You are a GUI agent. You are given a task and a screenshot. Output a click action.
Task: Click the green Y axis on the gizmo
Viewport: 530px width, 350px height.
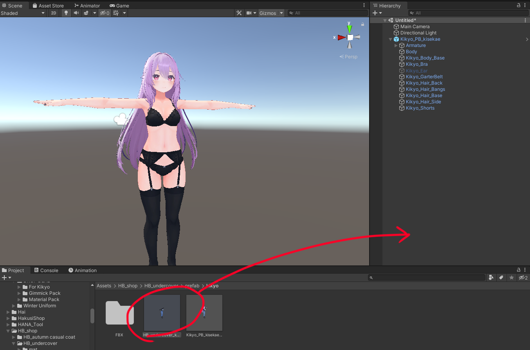pyautogui.click(x=349, y=29)
